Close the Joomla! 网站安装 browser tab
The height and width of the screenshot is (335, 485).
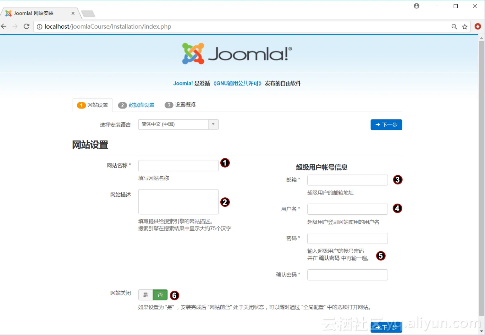[73, 13]
